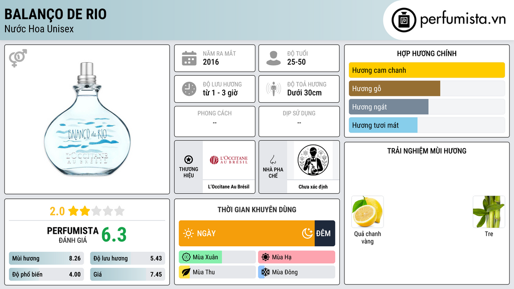514x289 pixels.
Task: Click the orange Ngày daytime bar
Action: (246, 233)
